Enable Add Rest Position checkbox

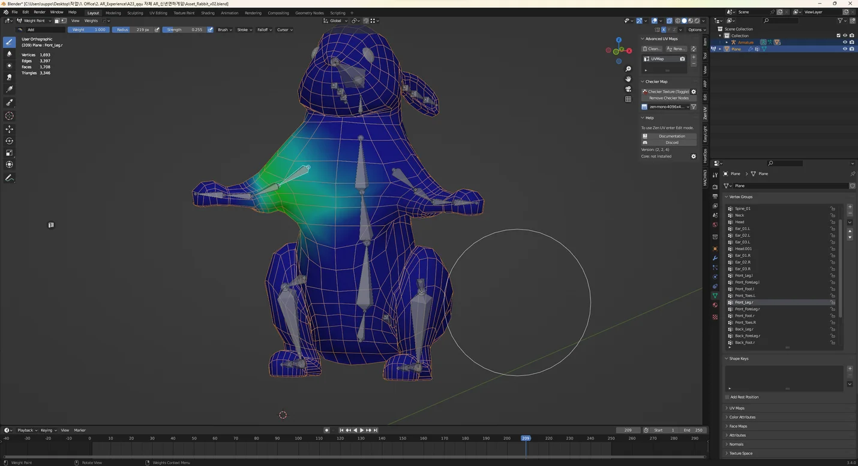pos(727,397)
